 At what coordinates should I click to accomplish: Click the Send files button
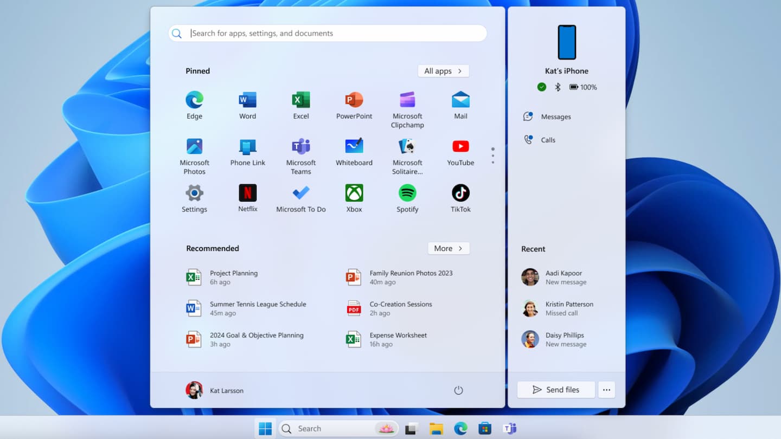(x=556, y=390)
